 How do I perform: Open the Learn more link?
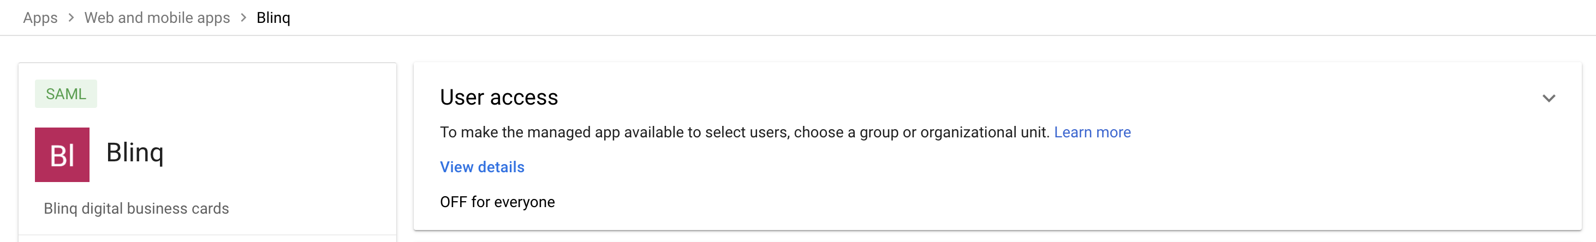(1092, 132)
